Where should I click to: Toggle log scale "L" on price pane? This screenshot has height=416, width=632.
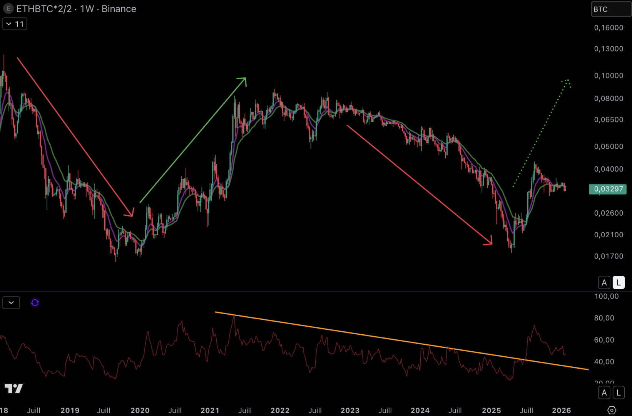pyautogui.click(x=618, y=283)
